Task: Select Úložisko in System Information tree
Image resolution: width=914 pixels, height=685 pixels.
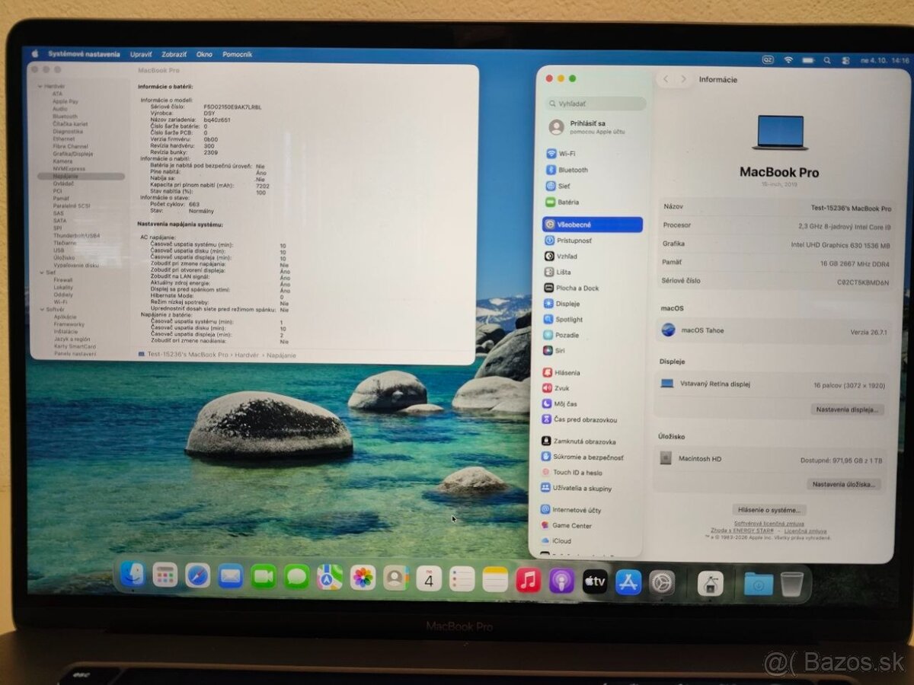Action: pos(64,258)
